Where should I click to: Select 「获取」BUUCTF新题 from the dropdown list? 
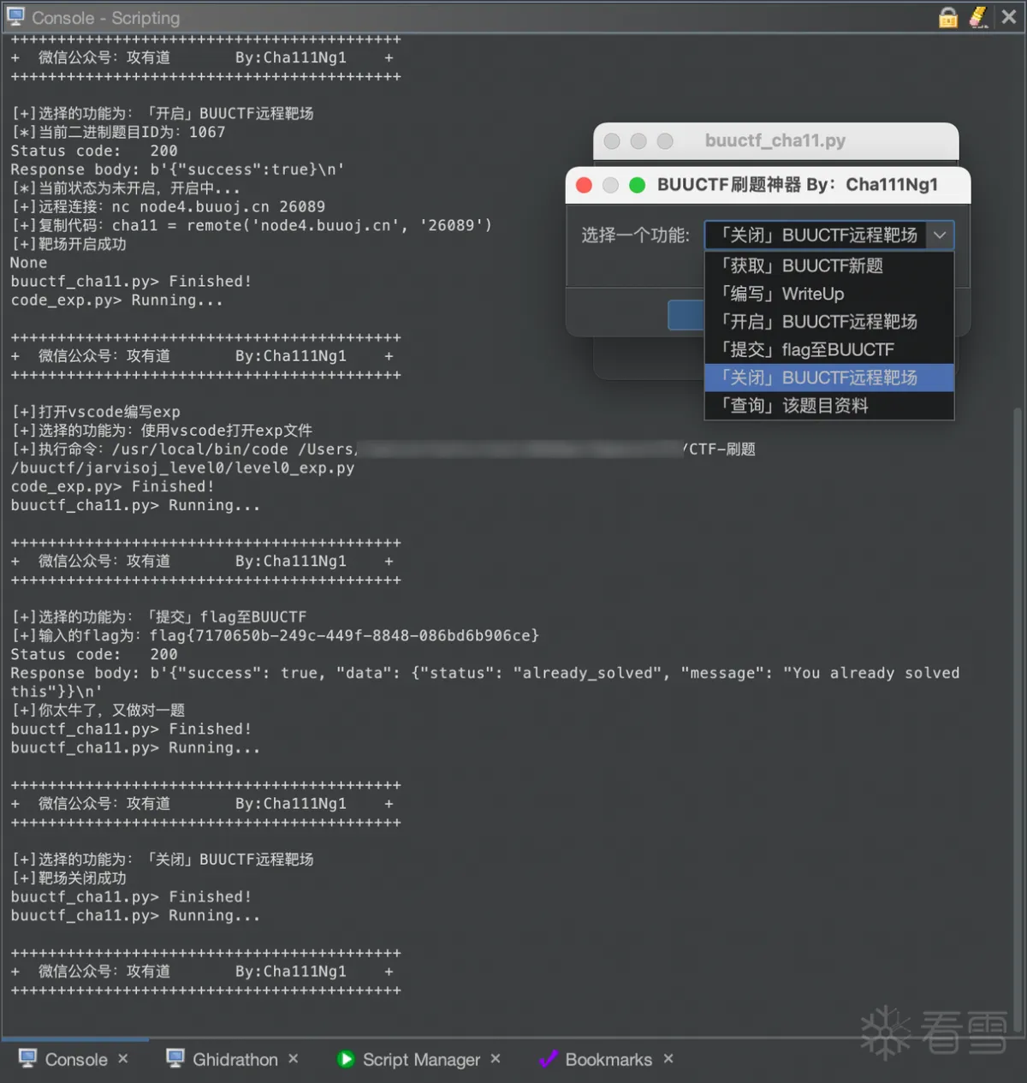(x=828, y=265)
